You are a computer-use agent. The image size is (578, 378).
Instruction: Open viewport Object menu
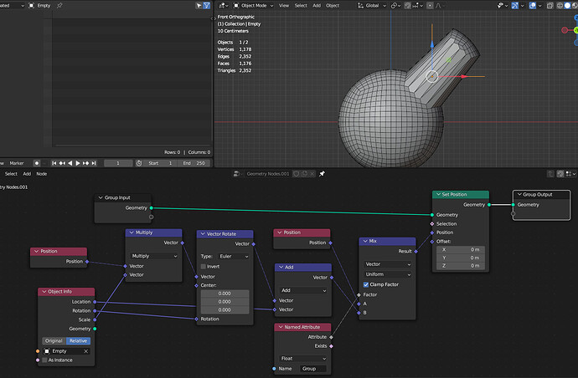tap(333, 6)
